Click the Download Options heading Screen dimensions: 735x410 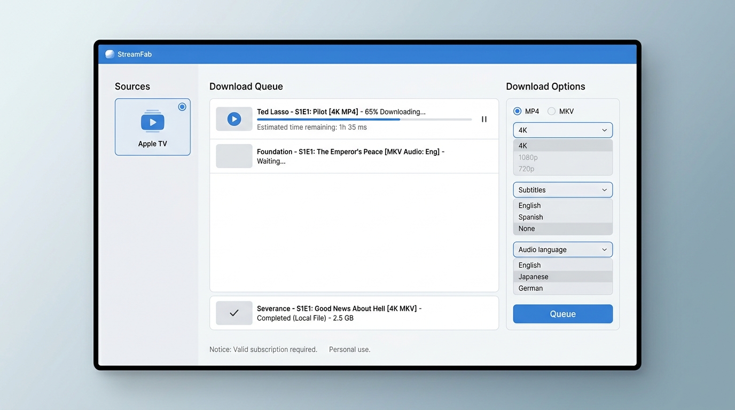pyautogui.click(x=545, y=86)
